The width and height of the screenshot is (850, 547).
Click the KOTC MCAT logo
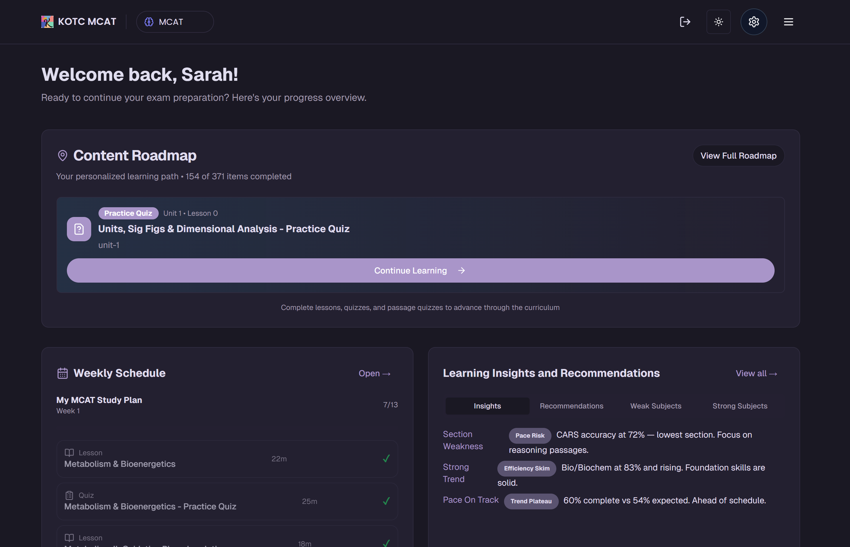[x=79, y=22]
